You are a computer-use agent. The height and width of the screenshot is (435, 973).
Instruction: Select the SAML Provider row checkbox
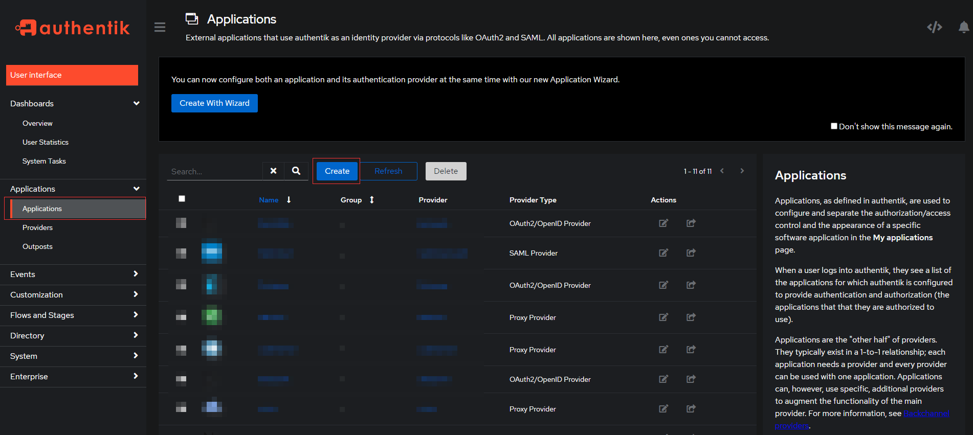(181, 253)
